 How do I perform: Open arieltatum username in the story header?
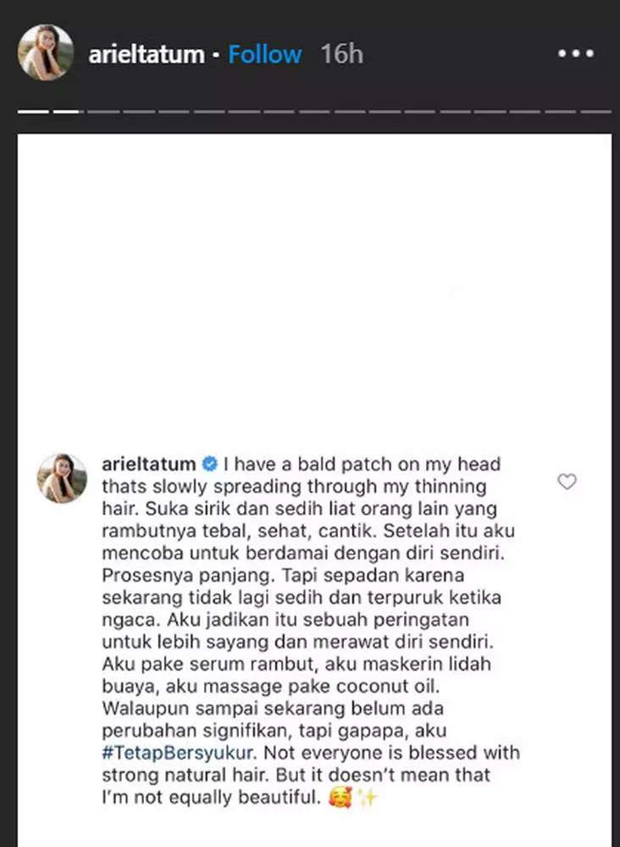tap(147, 54)
